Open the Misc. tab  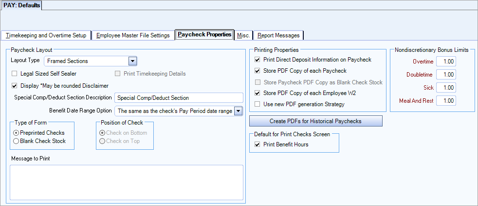pos(243,35)
